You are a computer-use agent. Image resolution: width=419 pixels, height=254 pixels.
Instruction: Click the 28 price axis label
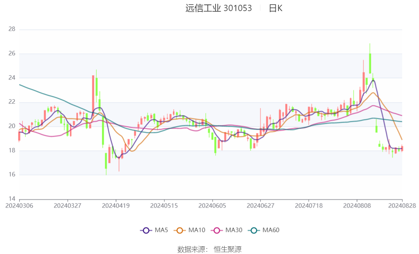(12, 29)
